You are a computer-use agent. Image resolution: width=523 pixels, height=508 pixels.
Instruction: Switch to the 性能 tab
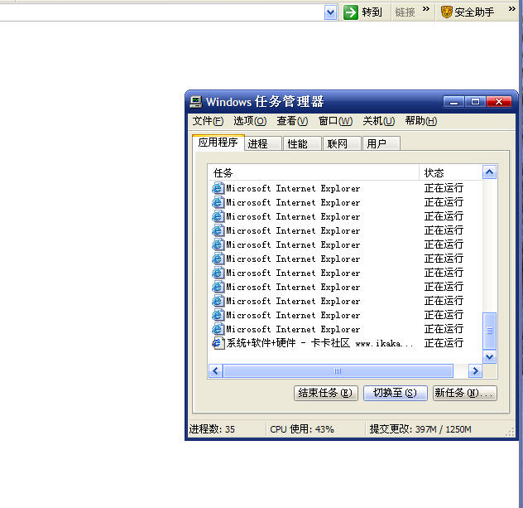point(302,144)
